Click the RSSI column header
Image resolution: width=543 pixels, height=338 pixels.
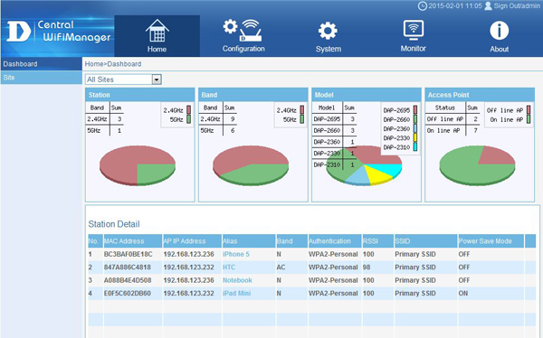[377, 241]
